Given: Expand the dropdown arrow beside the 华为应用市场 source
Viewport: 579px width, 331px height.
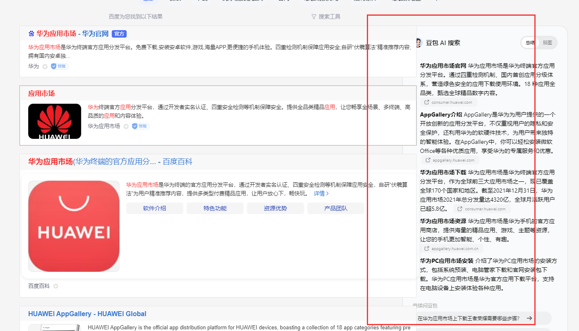Looking at the screenshot, I should [x=126, y=126].
